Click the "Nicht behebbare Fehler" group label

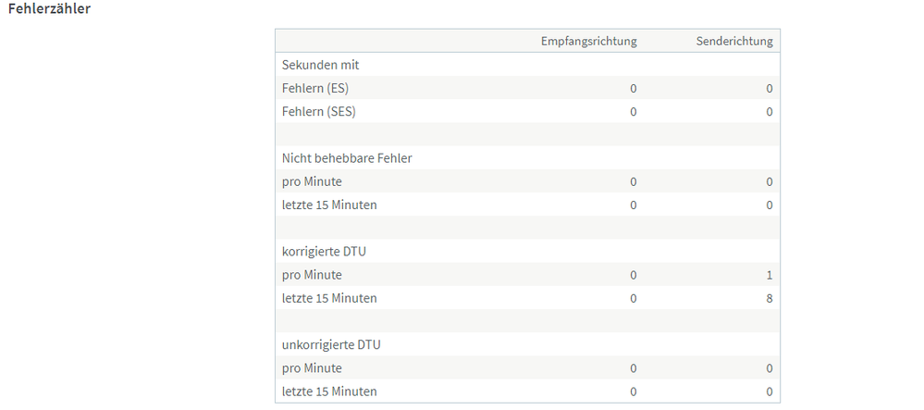[347, 158]
